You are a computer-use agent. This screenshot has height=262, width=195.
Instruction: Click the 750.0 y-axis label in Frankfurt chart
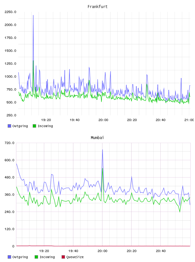pos(11,89)
